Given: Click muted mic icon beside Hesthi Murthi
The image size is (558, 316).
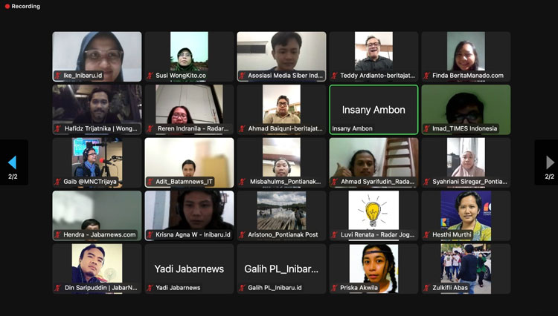Looking at the screenshot, I should pyautogui.click(x=427, y=234).
